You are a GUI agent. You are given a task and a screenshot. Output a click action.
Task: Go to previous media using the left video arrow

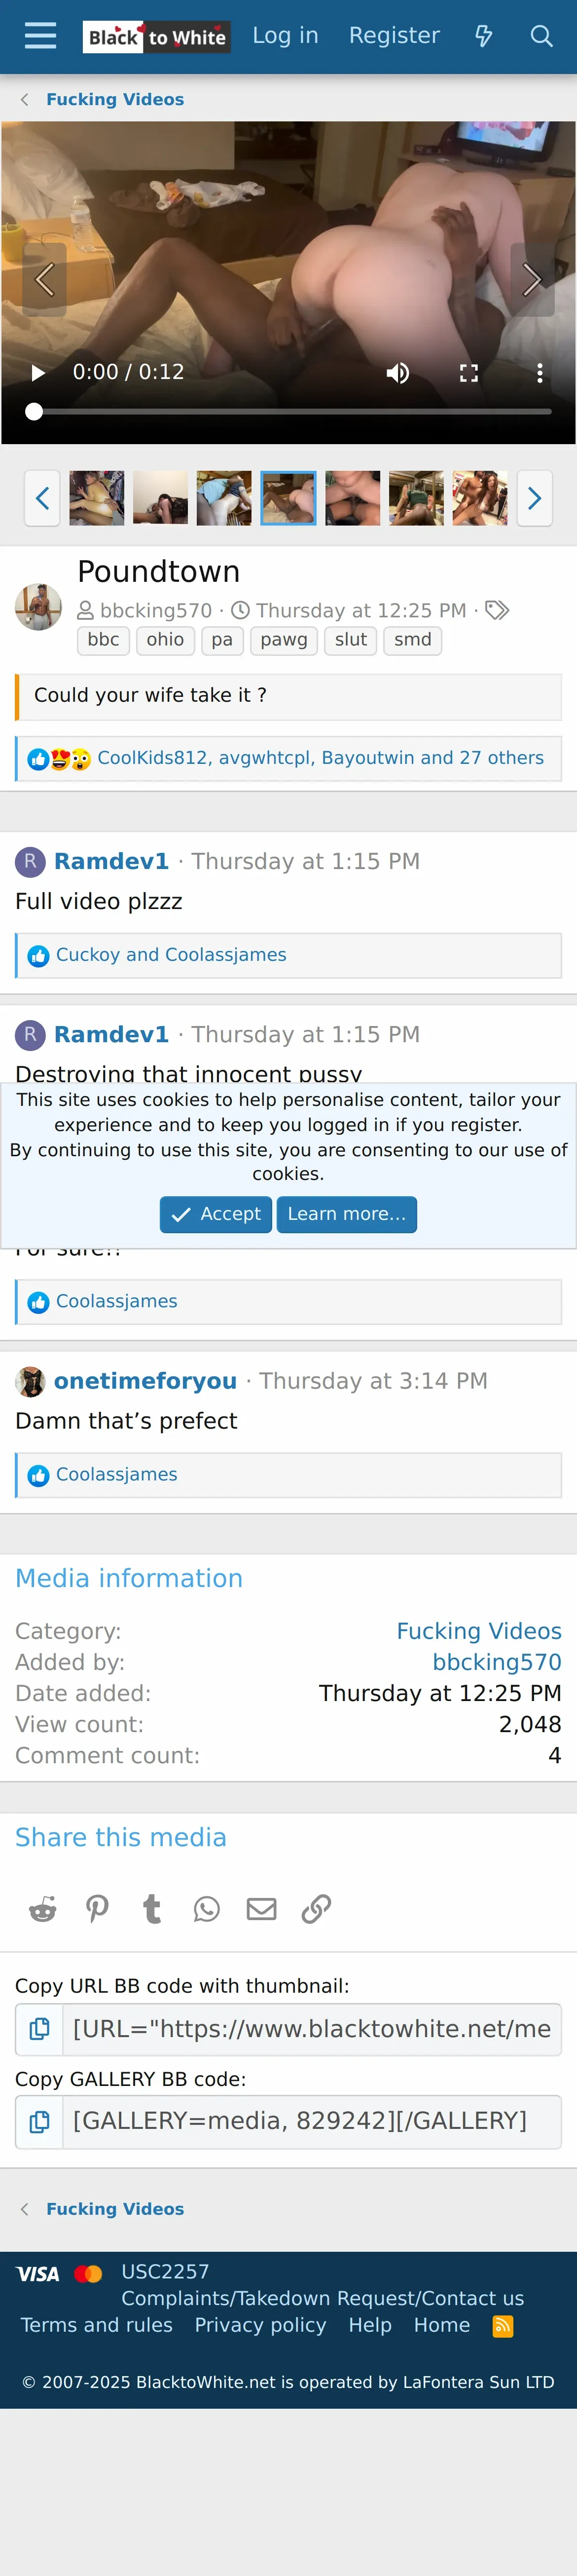[44, 279]
